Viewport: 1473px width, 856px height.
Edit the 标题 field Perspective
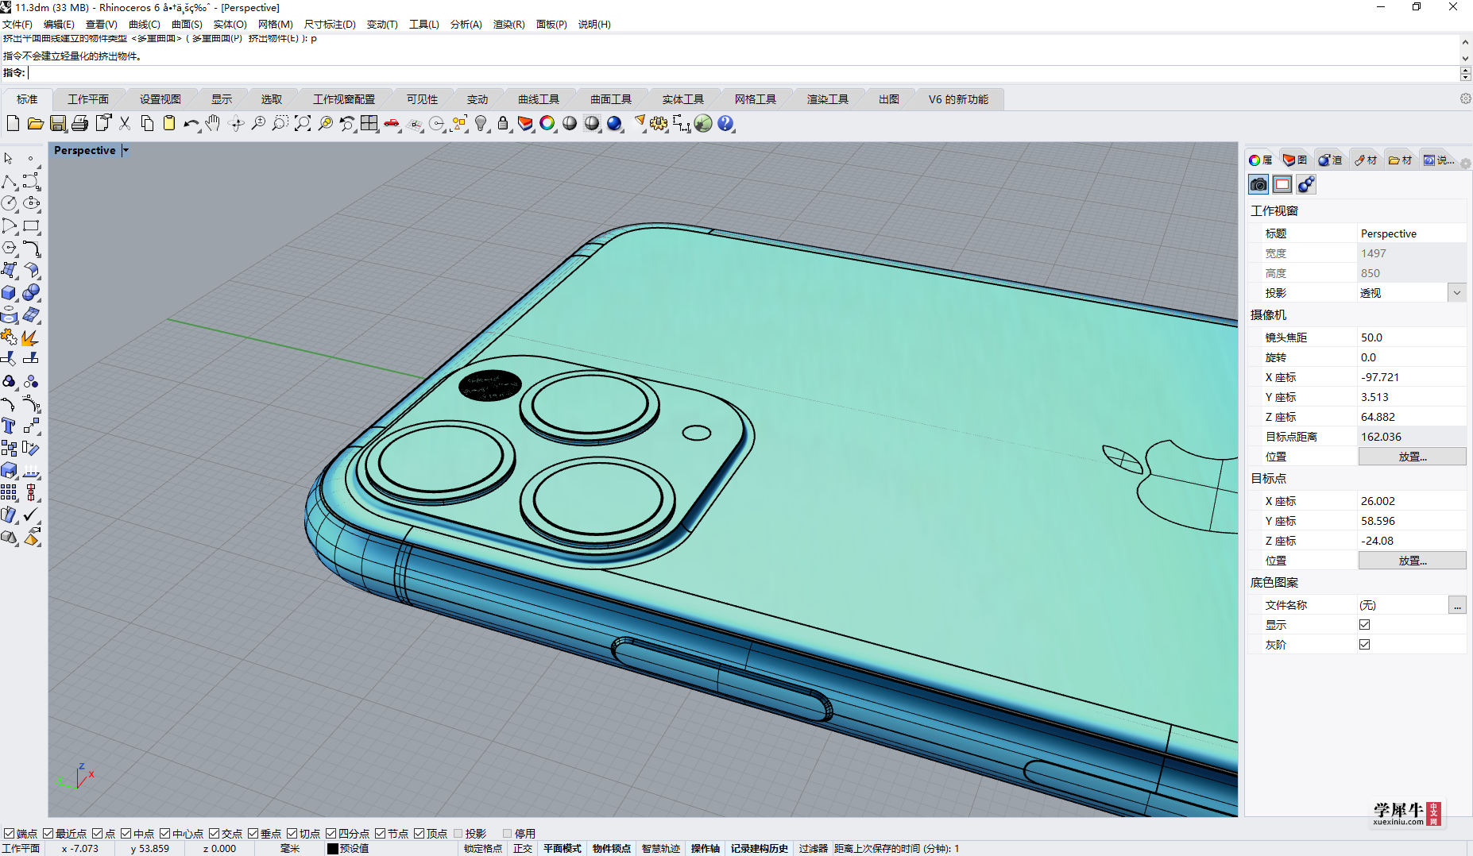1412,233
